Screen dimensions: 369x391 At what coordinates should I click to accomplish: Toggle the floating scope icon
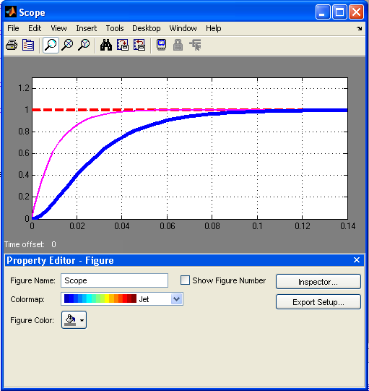click(162, 45)
